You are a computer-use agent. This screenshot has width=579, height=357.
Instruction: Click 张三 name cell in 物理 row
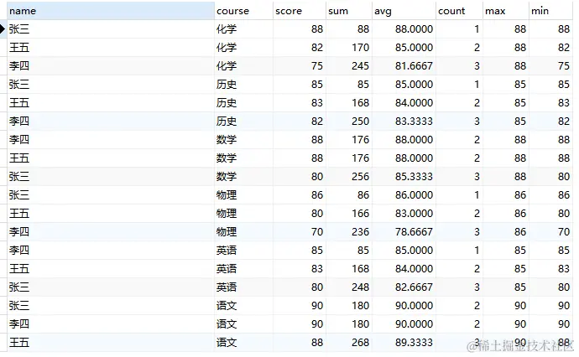click(111, 195)
